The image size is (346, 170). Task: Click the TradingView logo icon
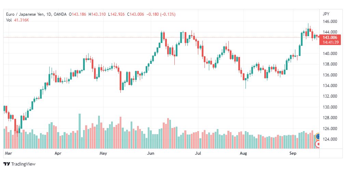(7, 164)
